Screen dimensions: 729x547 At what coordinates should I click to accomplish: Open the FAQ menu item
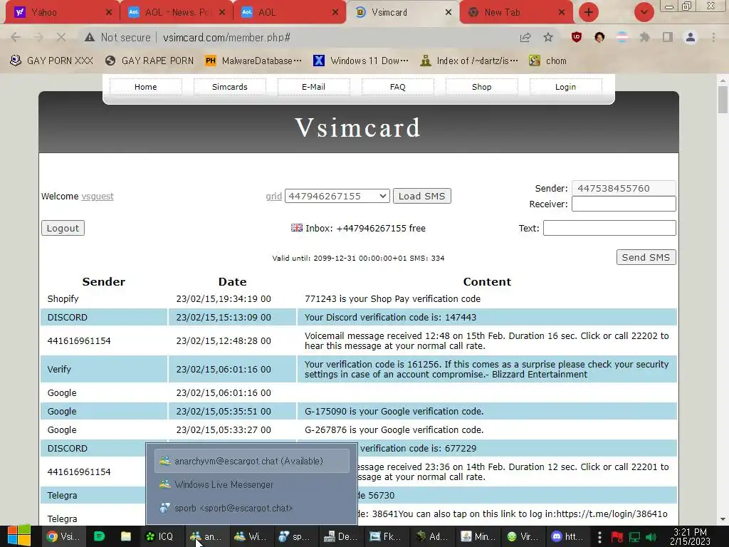tap(397, 86)
